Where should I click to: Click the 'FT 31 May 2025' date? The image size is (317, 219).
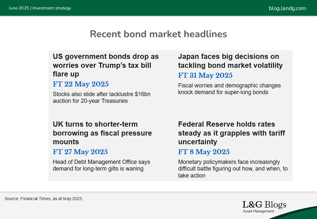[205, 75]
